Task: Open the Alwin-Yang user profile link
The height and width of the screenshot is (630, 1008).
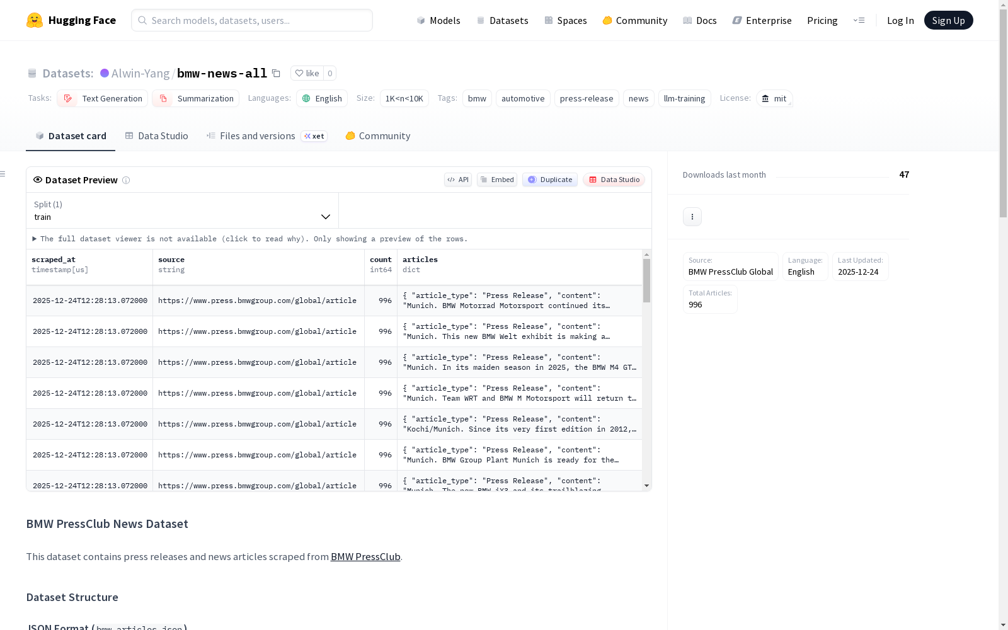Action: pos(140,73)
